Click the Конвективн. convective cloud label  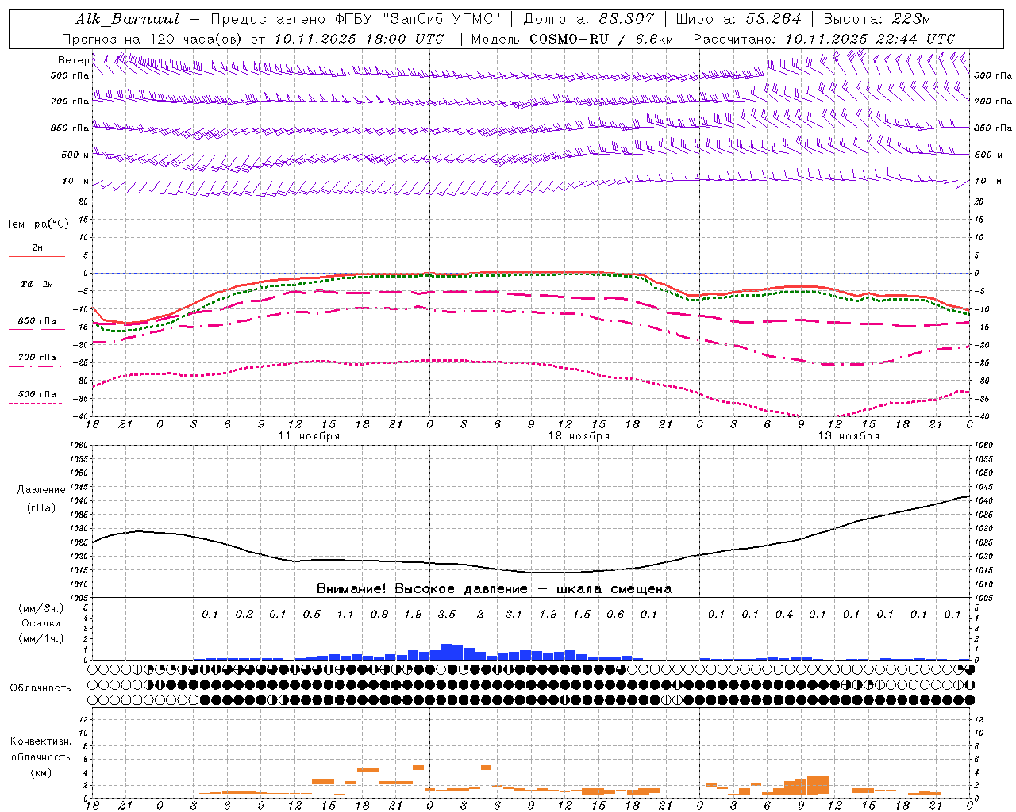[x=40, y=741]
